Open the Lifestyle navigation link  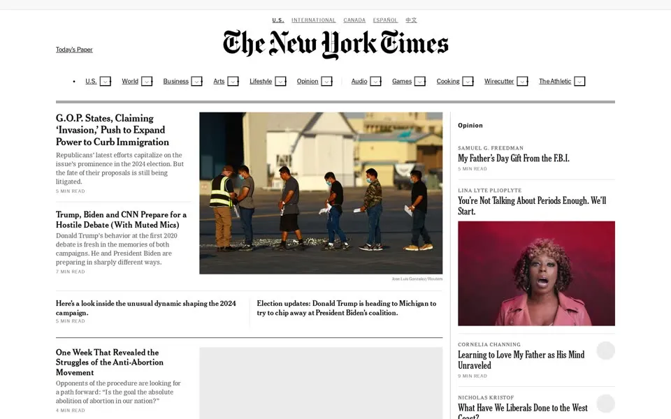point(261,81)
